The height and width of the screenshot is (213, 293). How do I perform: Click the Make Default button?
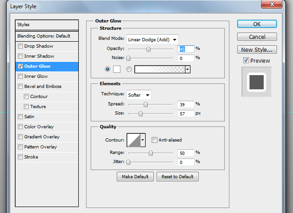coord(135,176)
